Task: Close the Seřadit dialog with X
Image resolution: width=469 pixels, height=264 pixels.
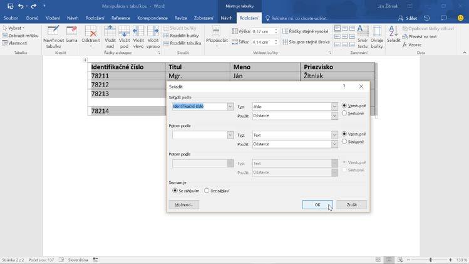Action: 361,87
